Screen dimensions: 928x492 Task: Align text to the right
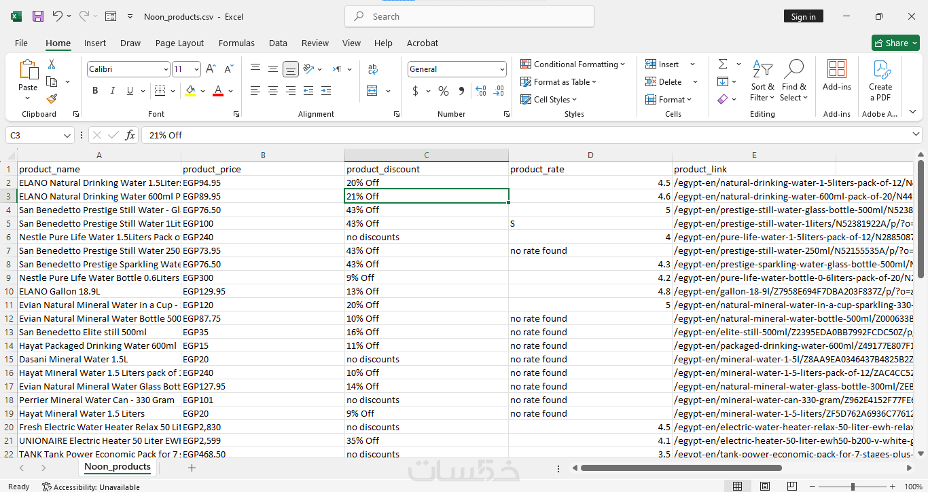(x=291, y=90)
